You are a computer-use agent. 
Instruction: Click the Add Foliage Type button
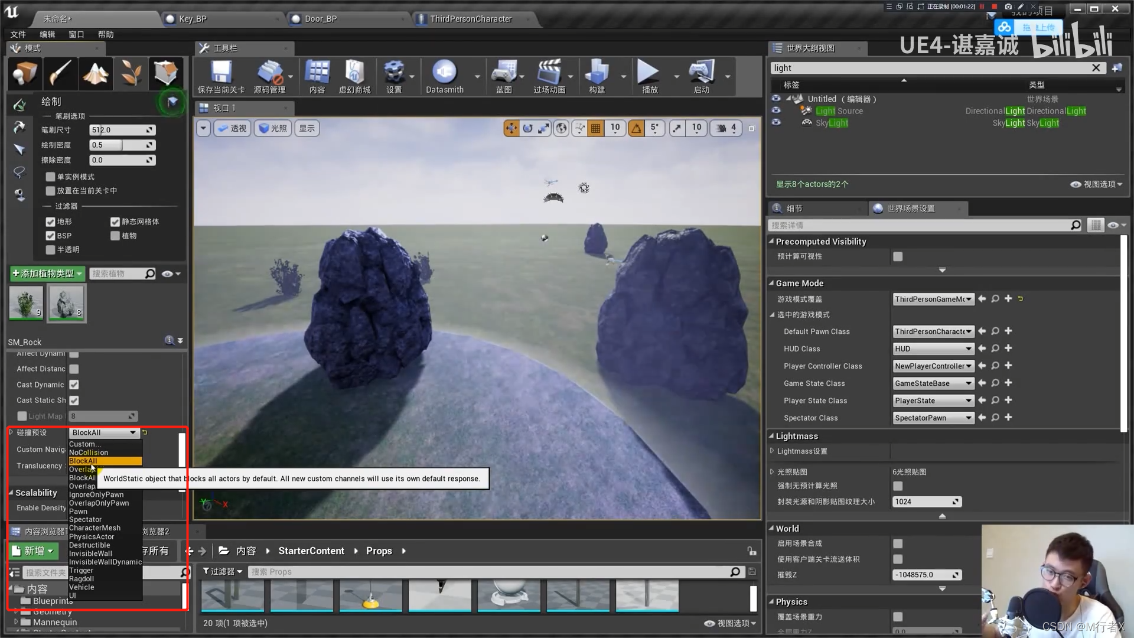pos(47,274)
